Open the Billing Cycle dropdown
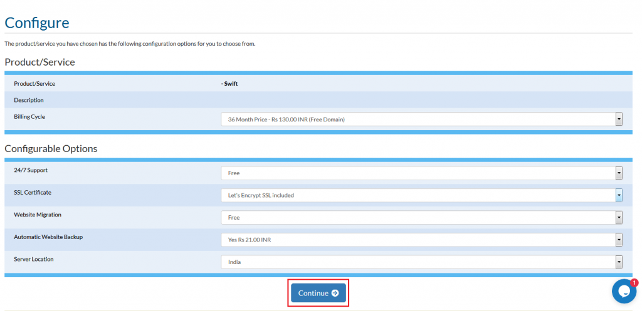This screenshot has height=311, width=642. coord(421,120)
